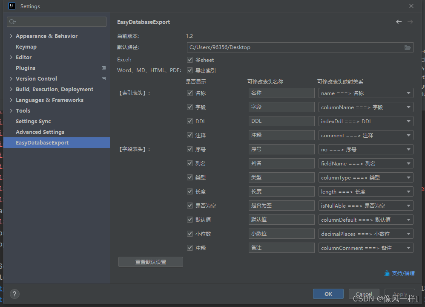This screenshot has width=425, height=307.
Task: Open the comment ===> 注释 dropdown
Action: pos(366,136)
